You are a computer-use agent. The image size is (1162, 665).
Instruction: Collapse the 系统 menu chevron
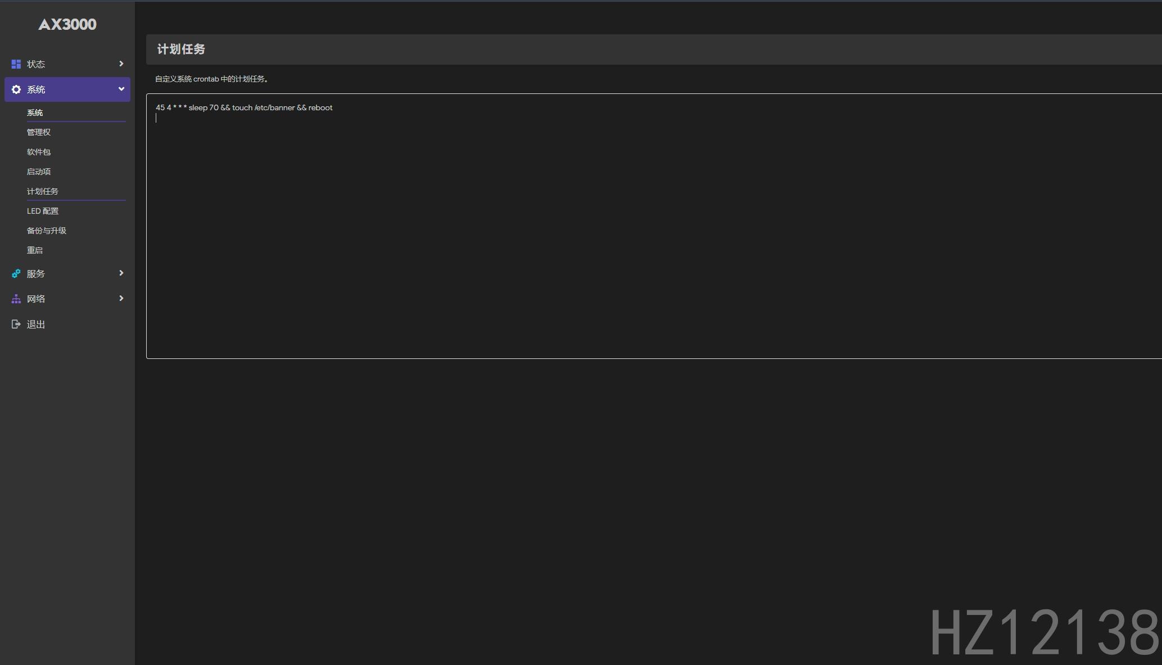point(121,89)
